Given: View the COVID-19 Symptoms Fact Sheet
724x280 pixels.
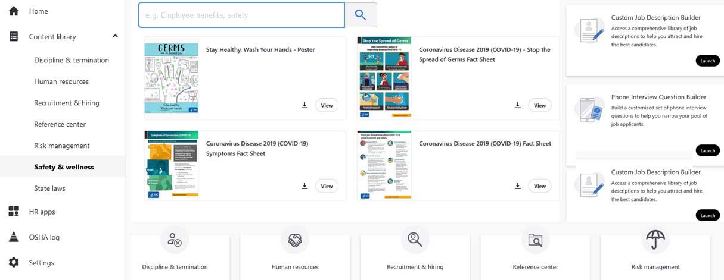Looking at the screenshot, I should pyautogui.click(x=327, y=186).
